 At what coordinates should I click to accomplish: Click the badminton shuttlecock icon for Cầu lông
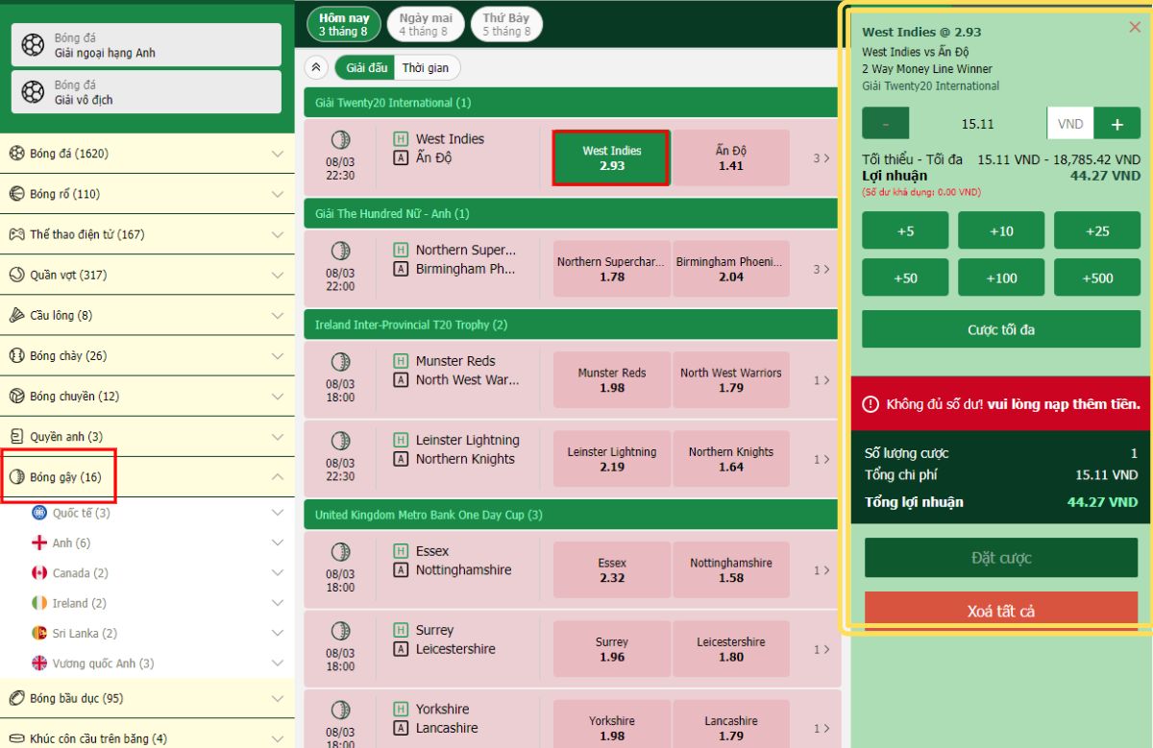tap(16, 315)
